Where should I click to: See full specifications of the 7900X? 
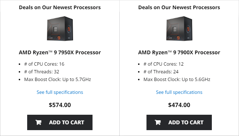179,92
